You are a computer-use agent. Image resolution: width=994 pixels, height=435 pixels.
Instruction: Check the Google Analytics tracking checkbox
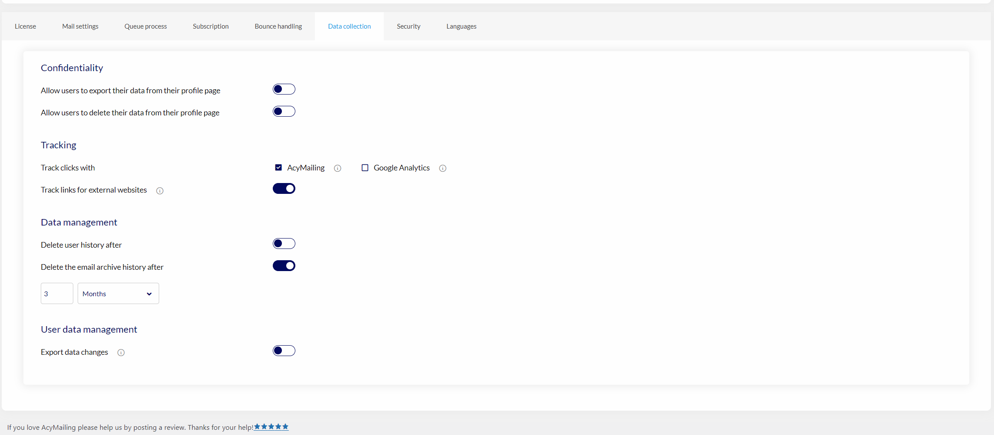(365, 168)
